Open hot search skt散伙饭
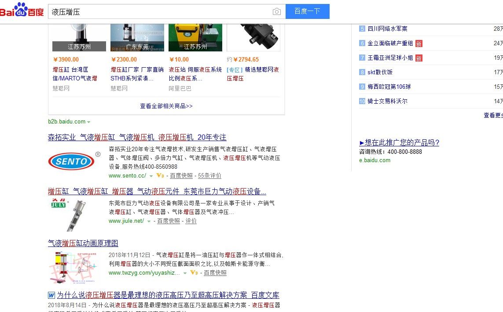The image size is (503, 312). tap(380, 72)
